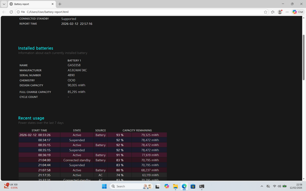View site information File icon
306x191 pixels.
pos(21,12)
